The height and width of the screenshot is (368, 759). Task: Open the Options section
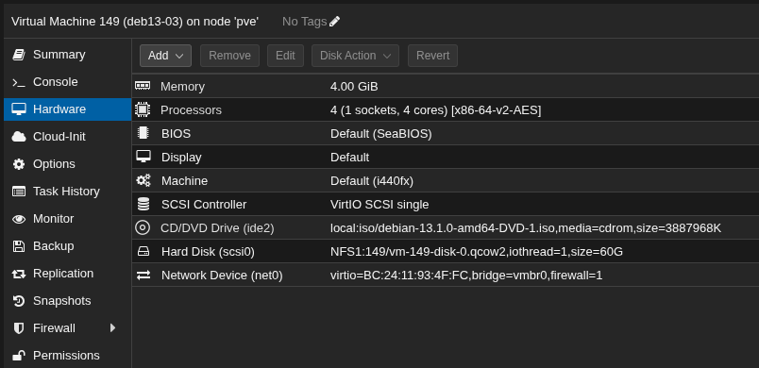(x=67, y=164)
